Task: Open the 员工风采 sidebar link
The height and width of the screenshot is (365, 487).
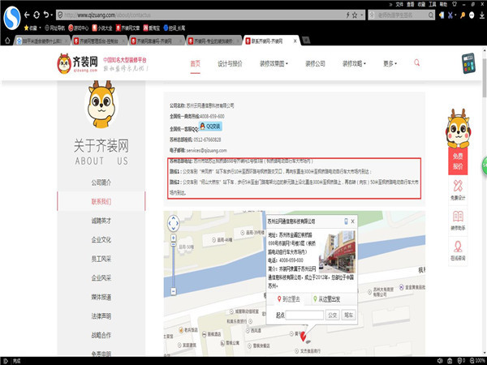Action: pyautogui.click(x=101, y=259)
